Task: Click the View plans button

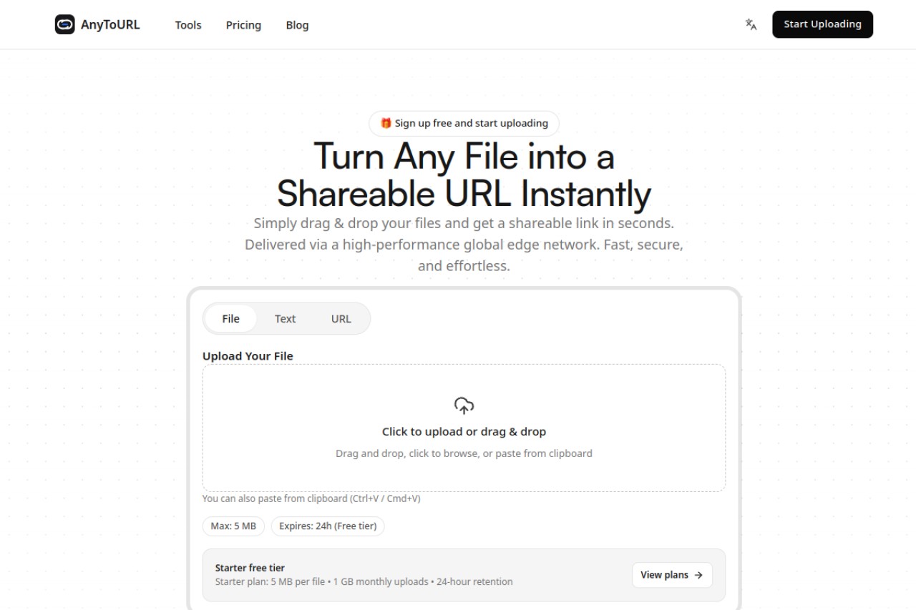Action: [672, 575]
